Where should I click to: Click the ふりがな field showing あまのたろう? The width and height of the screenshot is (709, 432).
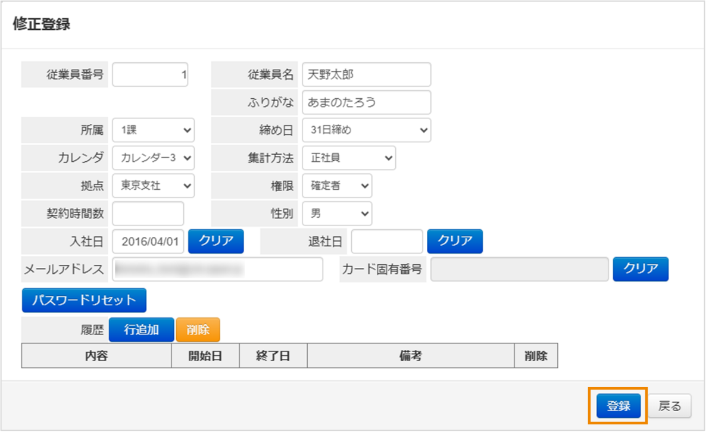tap(366, 102)
